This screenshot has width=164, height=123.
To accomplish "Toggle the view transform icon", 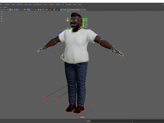I will 61,10.
